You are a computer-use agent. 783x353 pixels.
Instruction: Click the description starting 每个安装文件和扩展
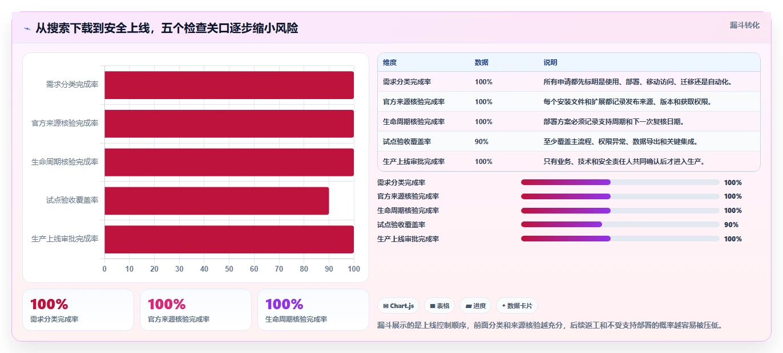tap(627, 102)
